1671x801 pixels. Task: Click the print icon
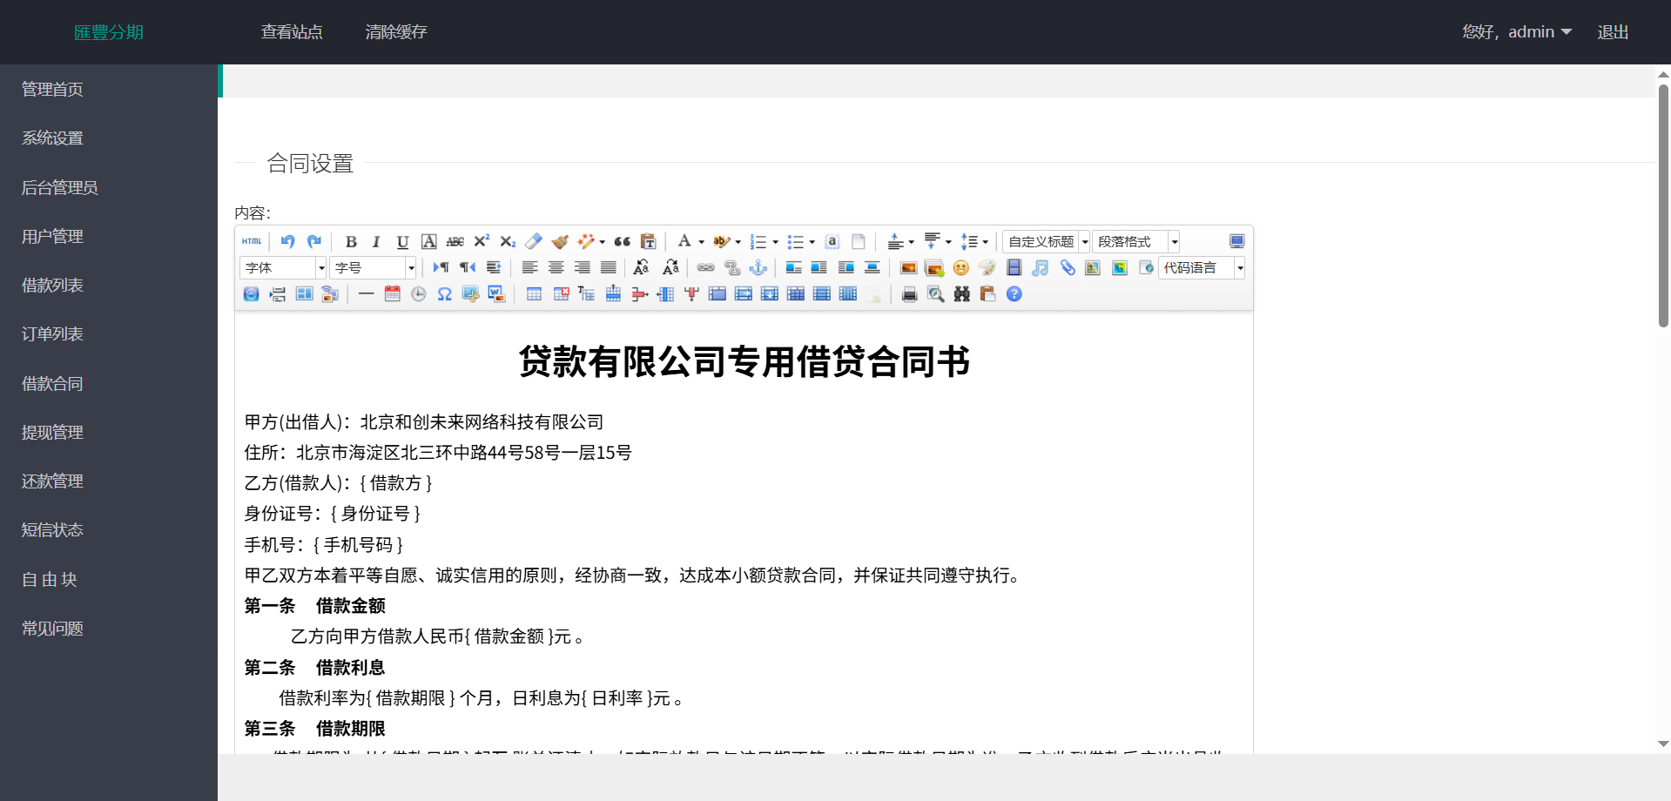(x=909, y=294)
